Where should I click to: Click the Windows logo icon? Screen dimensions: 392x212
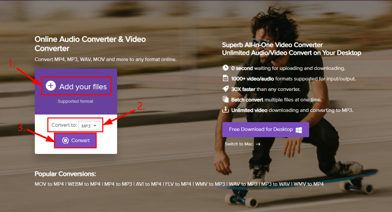[x=299, y=130]
